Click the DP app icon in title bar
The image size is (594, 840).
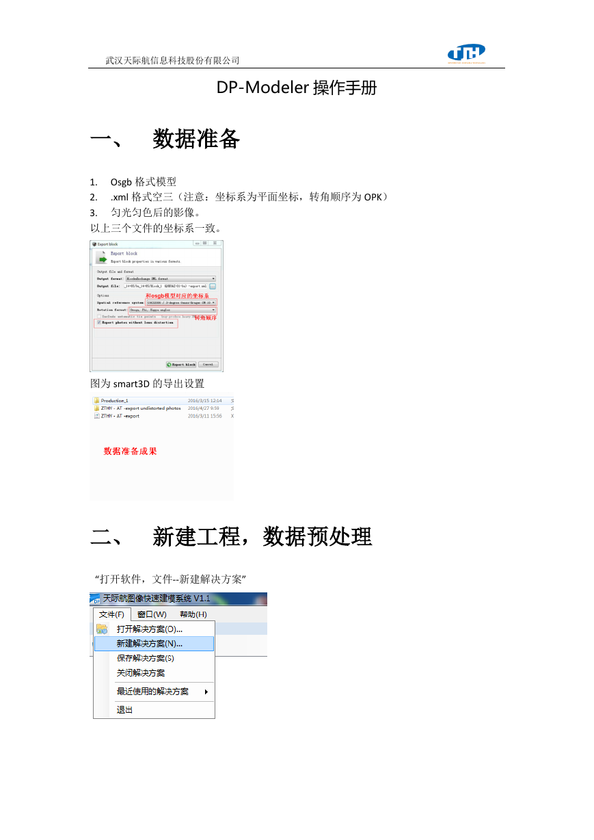(96, 600)
